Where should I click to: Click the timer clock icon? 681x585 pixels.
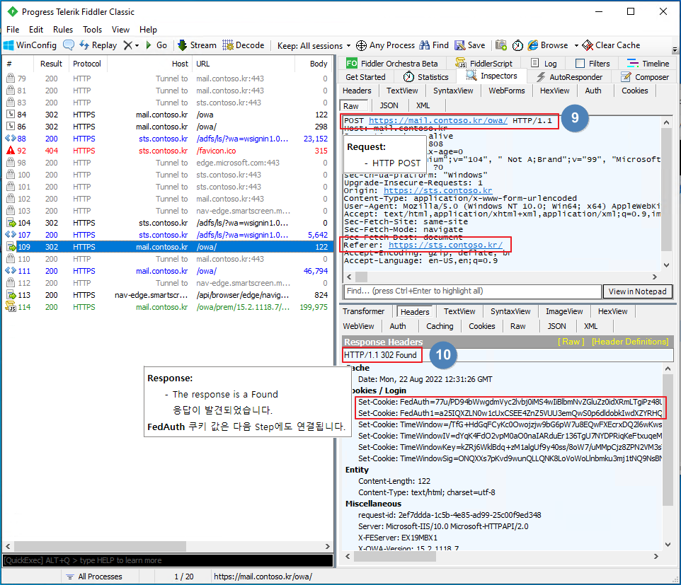[517, 45]
